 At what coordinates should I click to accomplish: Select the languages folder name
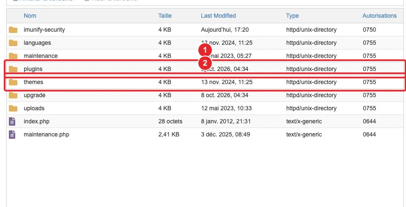(37, 43)
